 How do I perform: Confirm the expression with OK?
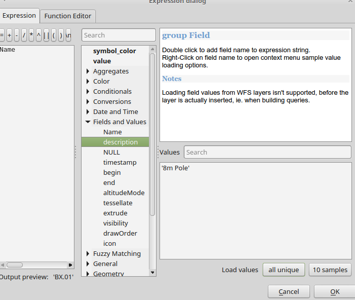tap(335, 291)
